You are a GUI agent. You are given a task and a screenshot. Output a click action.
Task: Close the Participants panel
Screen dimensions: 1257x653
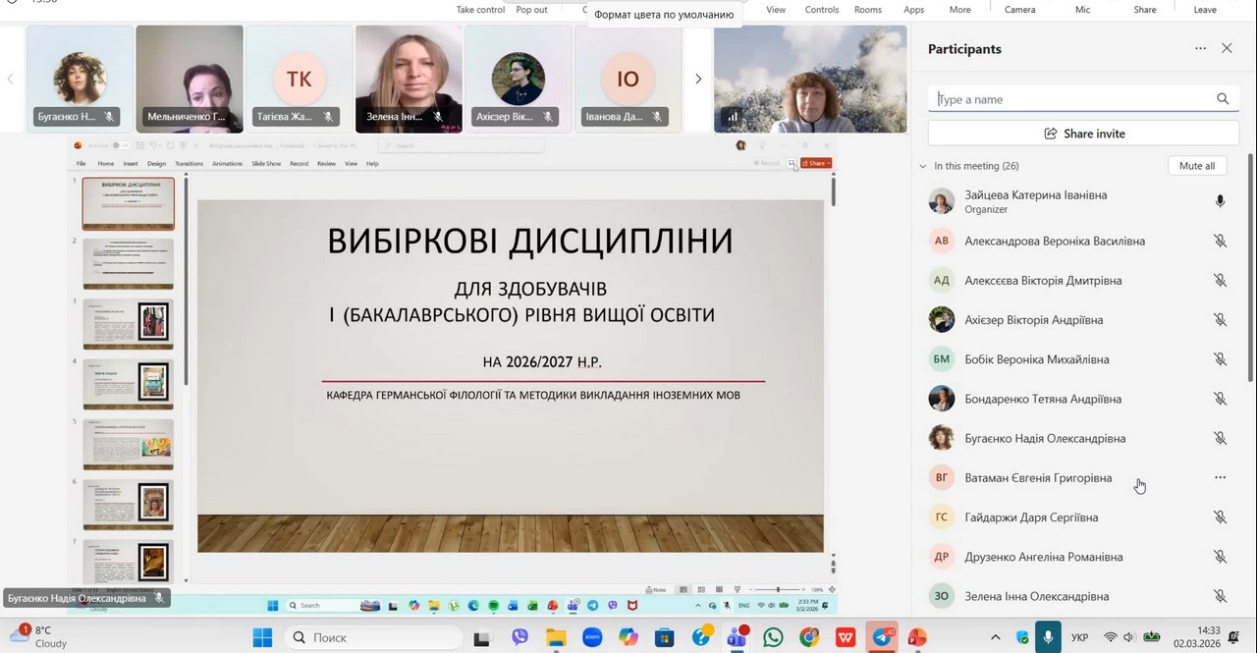1227,48
